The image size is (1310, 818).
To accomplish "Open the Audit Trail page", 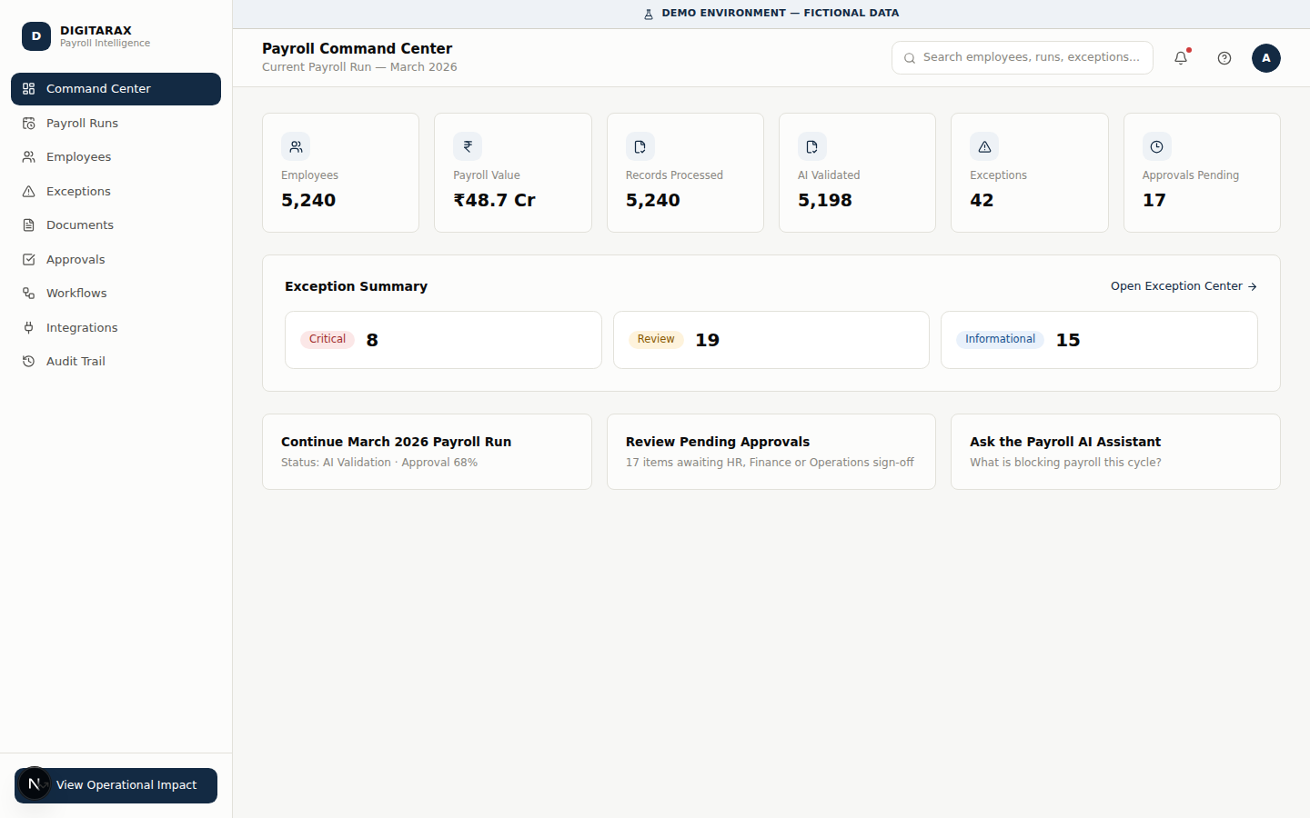I will pos(116,362).
